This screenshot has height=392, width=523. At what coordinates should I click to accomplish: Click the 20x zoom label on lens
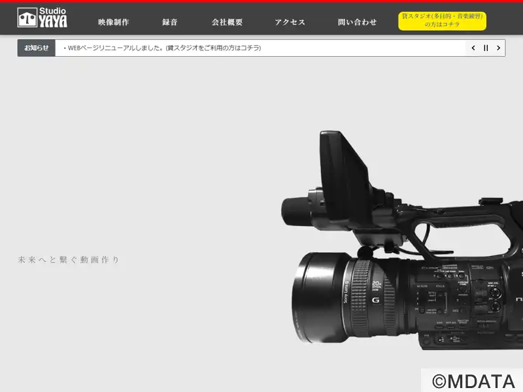point(377,286)
